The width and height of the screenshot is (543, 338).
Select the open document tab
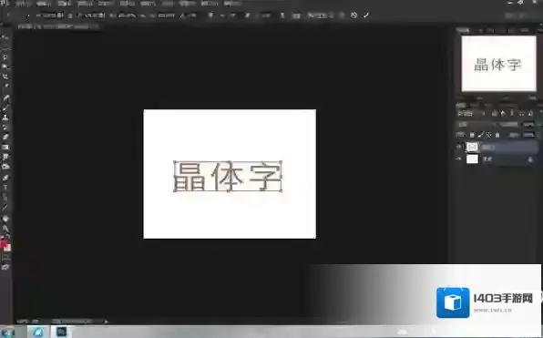tap(57, 26)
